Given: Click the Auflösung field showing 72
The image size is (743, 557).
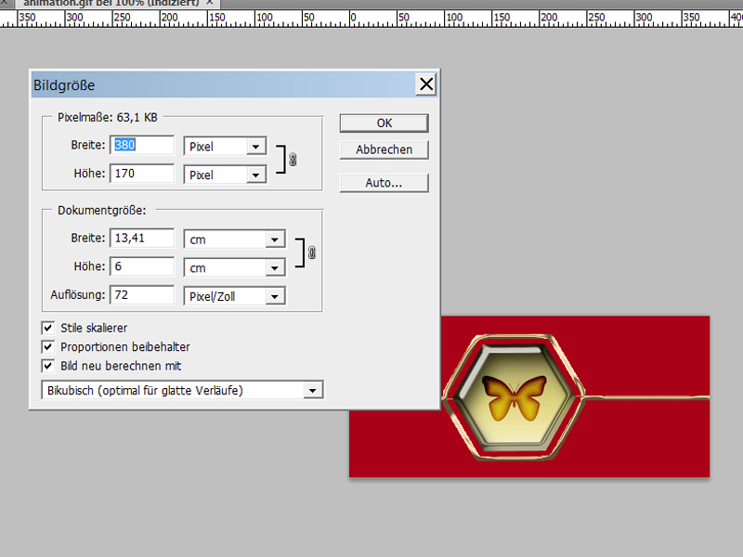Looking at the screenshot, I should coord(142,295).
